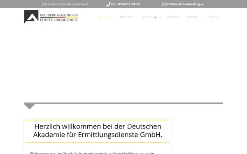Open the Ausbildung menu item
Screen dimensions: 247x154
pyautogui.click(x=149, y=17)
